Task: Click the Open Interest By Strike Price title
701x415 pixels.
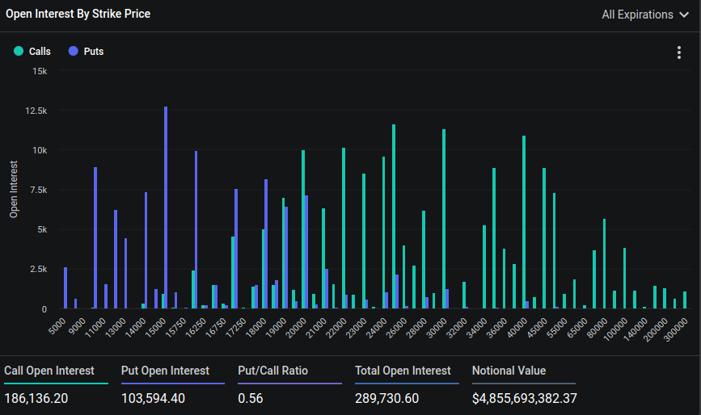Action: pyautogui.click(x=78, y=14)
